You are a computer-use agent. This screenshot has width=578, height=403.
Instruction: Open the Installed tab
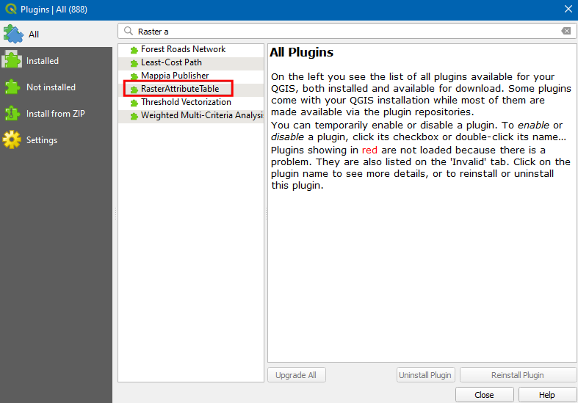[x=43, y=61]
